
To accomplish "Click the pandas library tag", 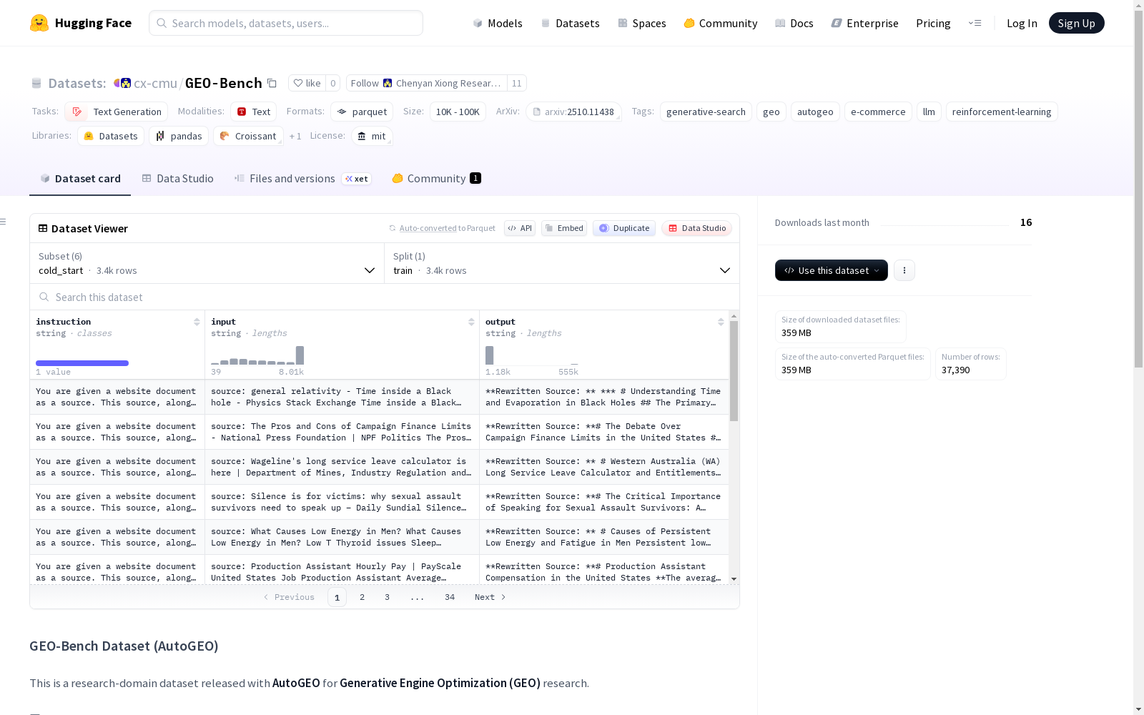I will (179, 136).
